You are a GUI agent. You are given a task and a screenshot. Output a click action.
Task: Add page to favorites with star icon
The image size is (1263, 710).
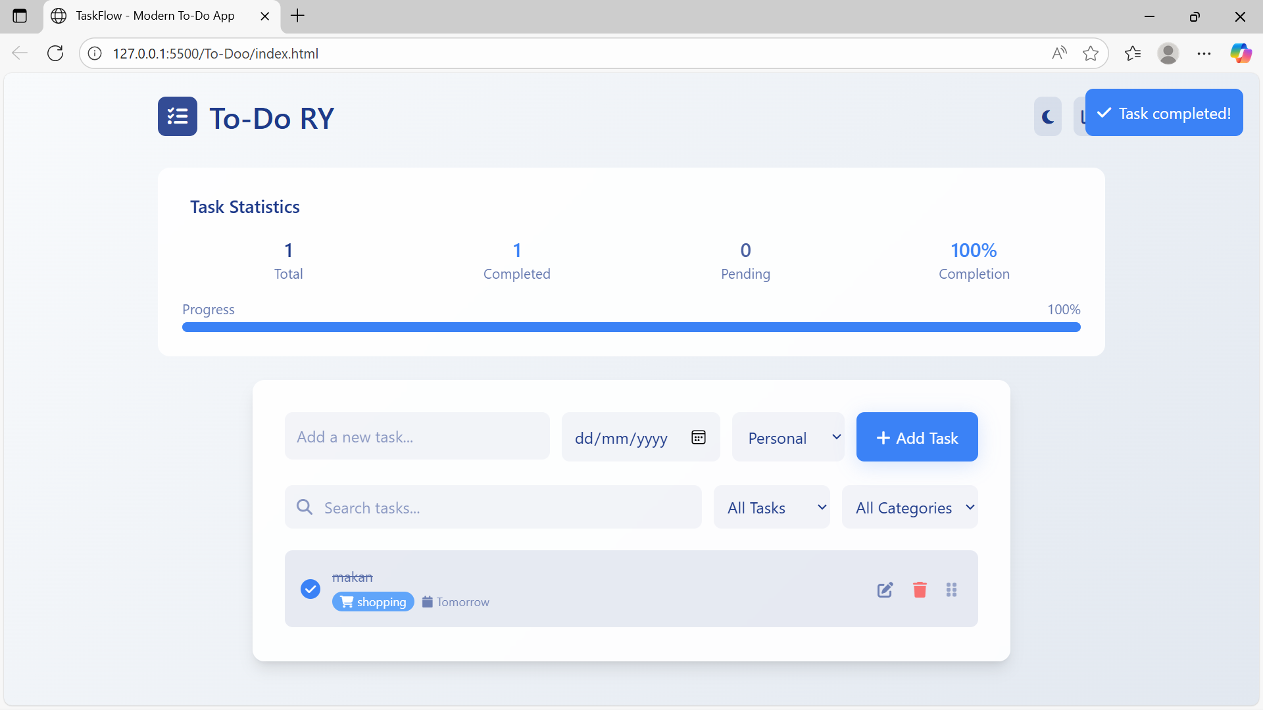pyautogui.click(x=1090, y=53)
